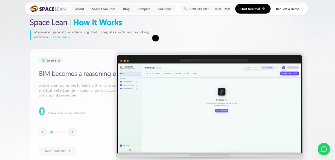335x160 pixels.
Task: Select the Woodlands Florida space
Action: click(x=128, y=85)
